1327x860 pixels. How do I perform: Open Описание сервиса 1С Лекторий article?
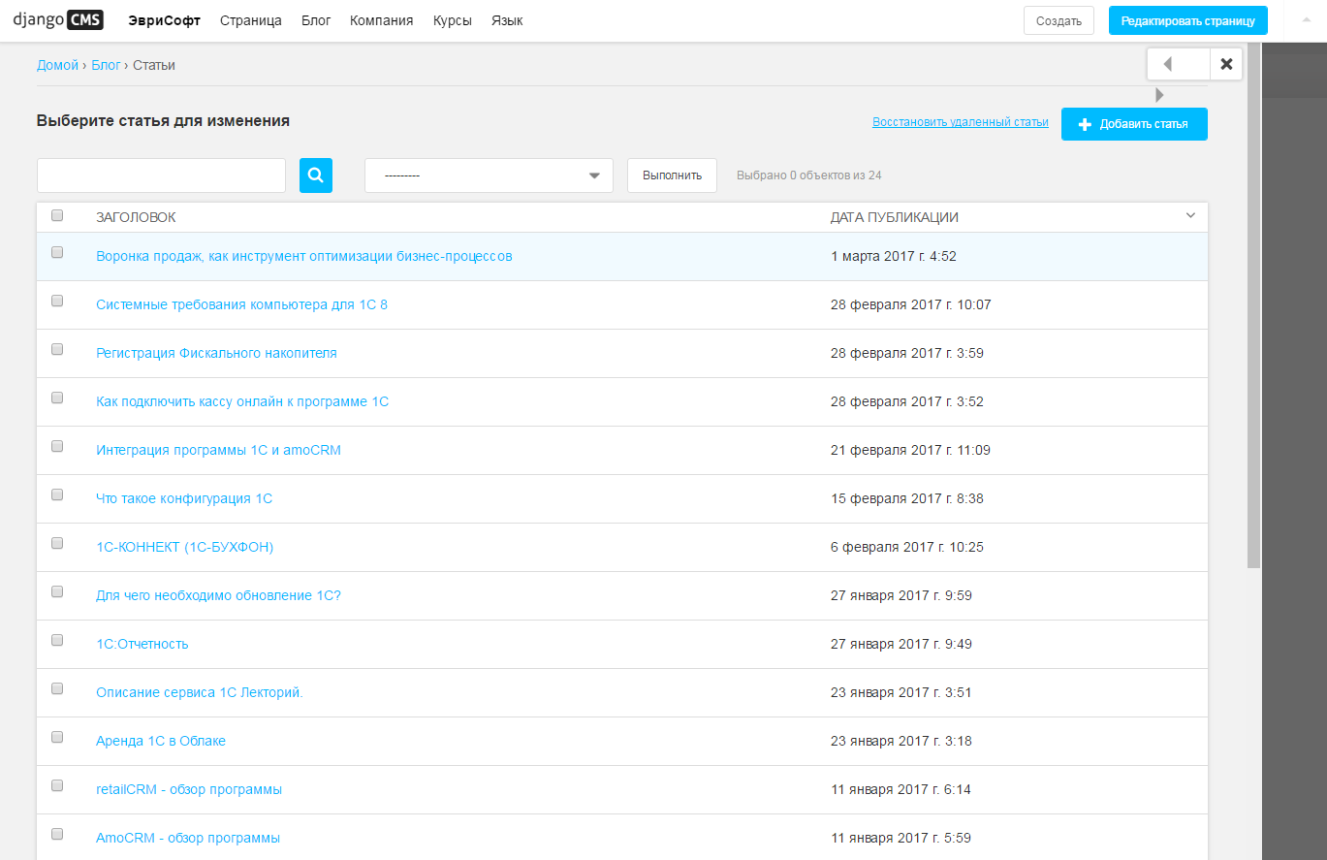click(x=200, y=692)
